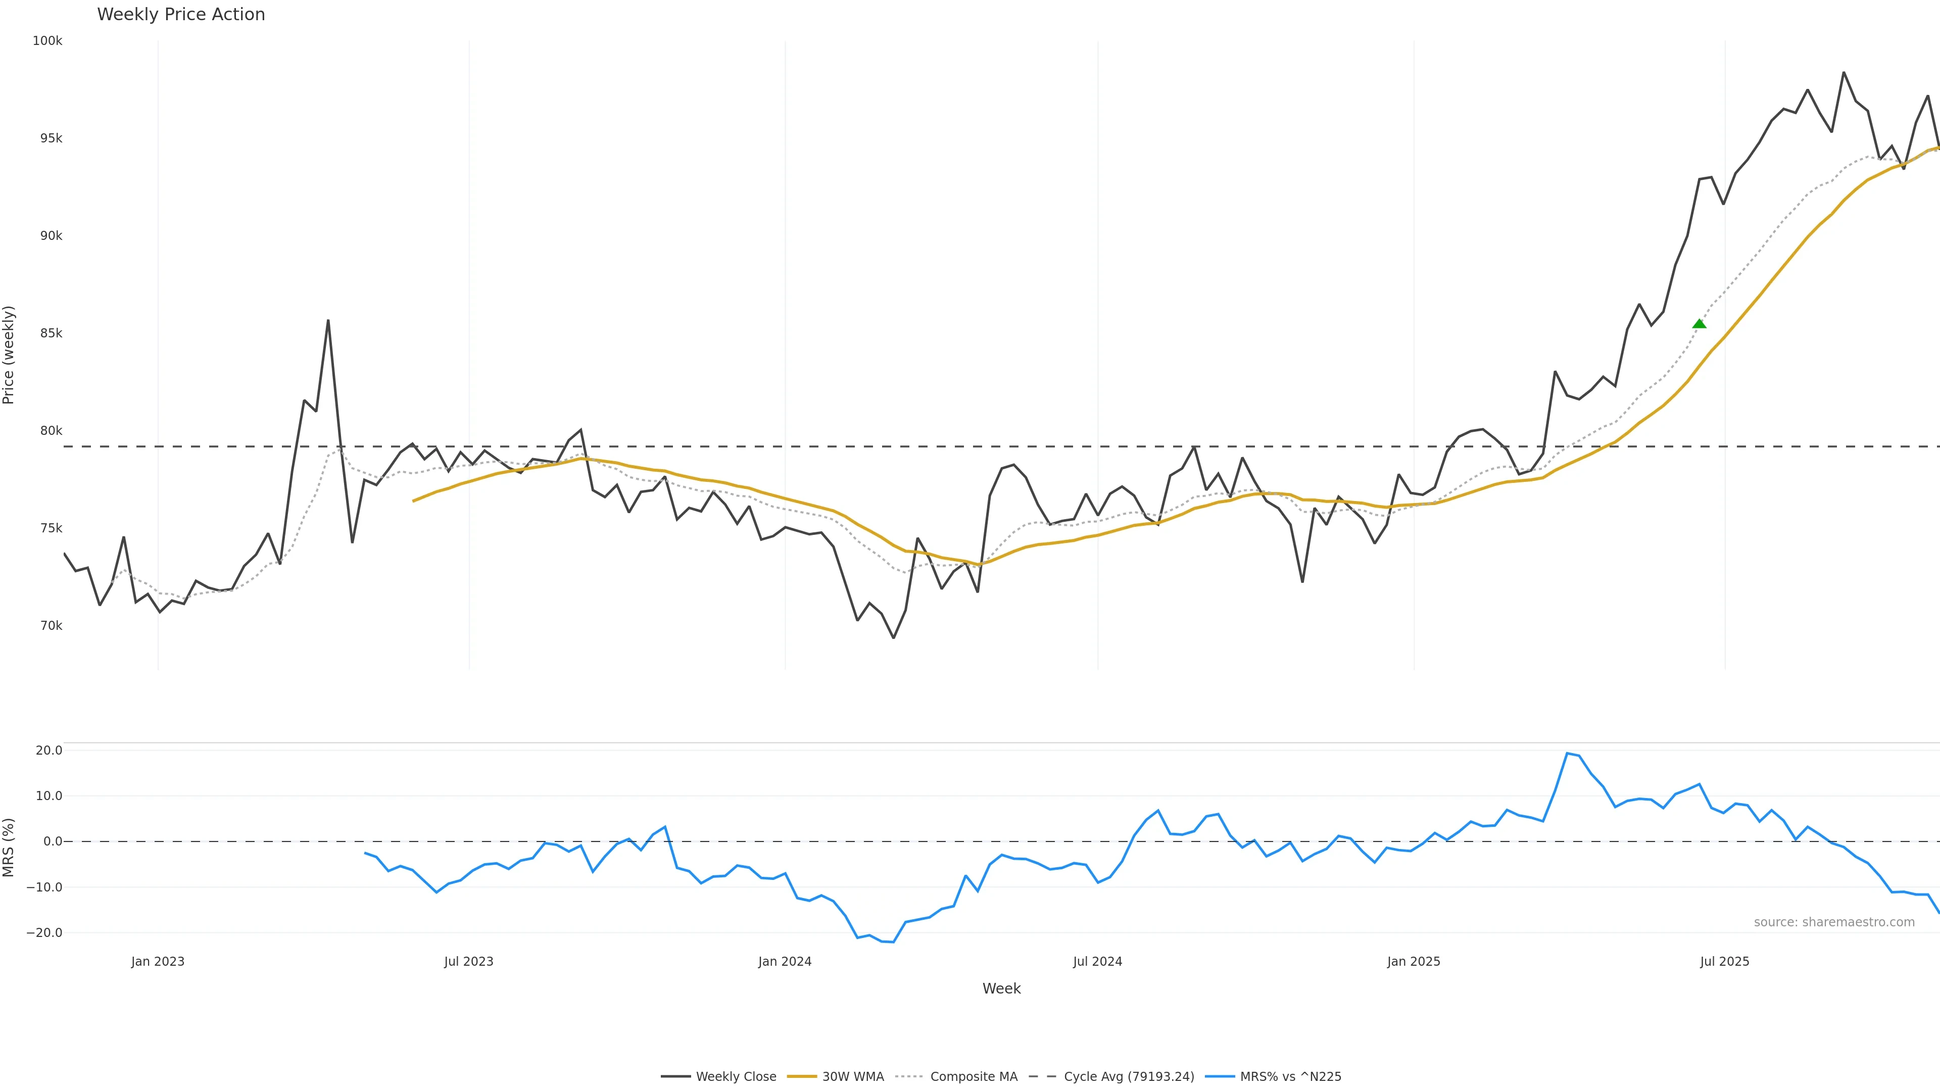Screen dimensions: 1940x1091
Task: Click the 85k price axis tick
Action: click(51, 333)
